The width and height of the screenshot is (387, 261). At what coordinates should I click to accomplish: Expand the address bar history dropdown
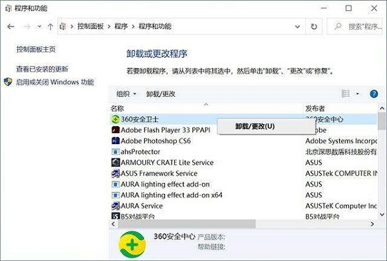click(297, 26)
